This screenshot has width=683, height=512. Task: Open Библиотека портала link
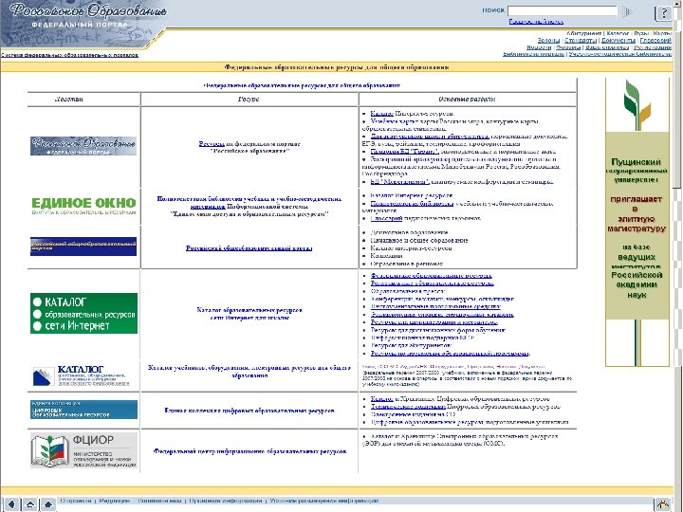coord(533,54)
